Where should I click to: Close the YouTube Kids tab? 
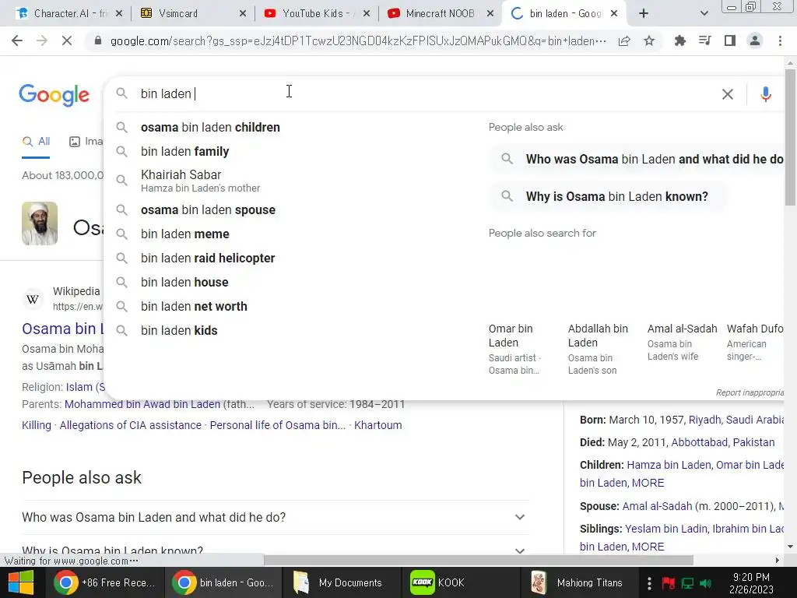coord(367,14)
